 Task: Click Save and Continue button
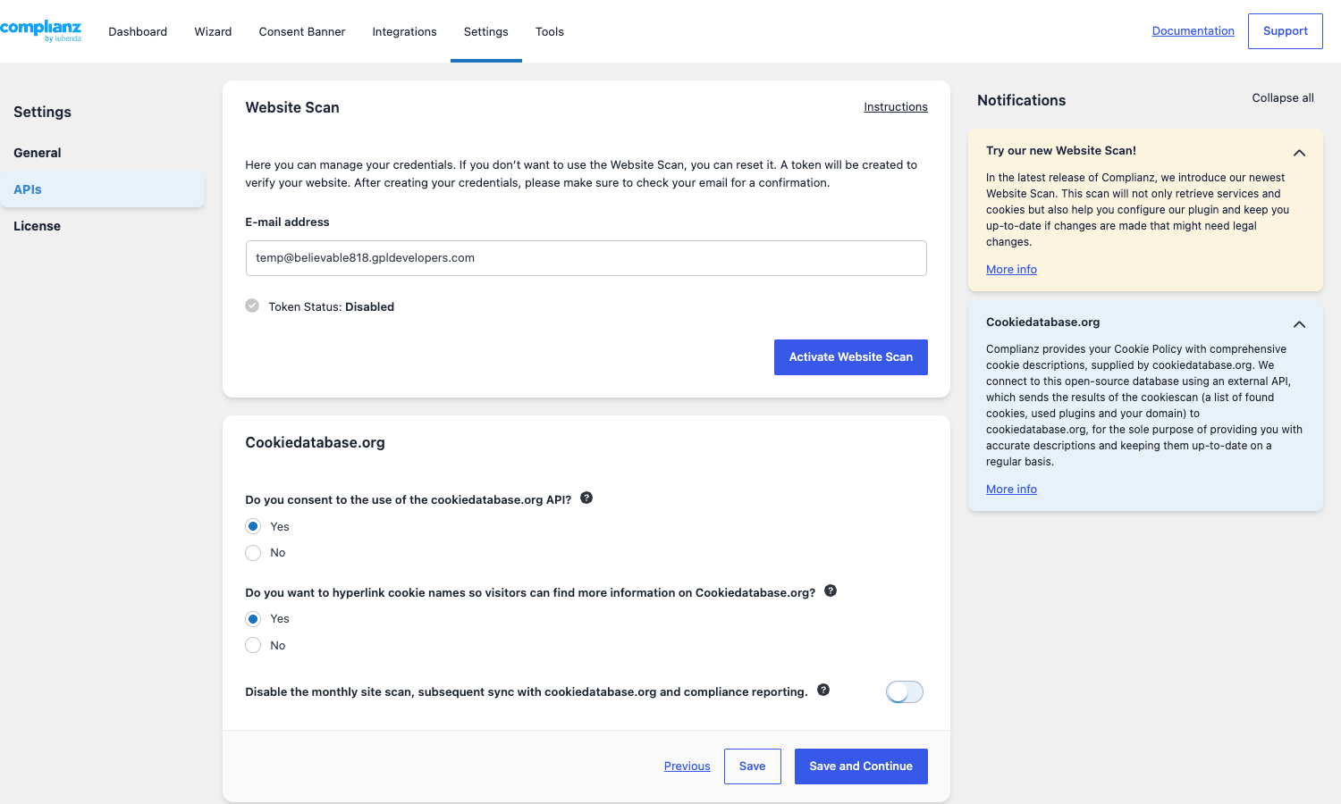click(x=861, y=766)
